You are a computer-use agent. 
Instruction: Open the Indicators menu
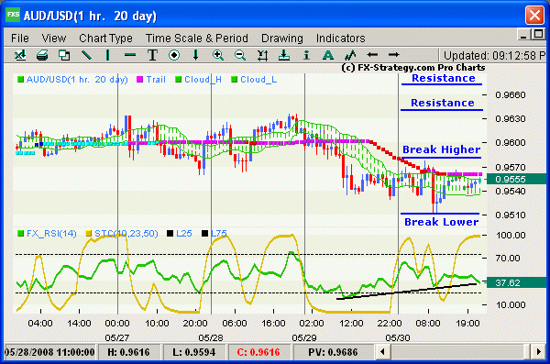coord(341,38)
